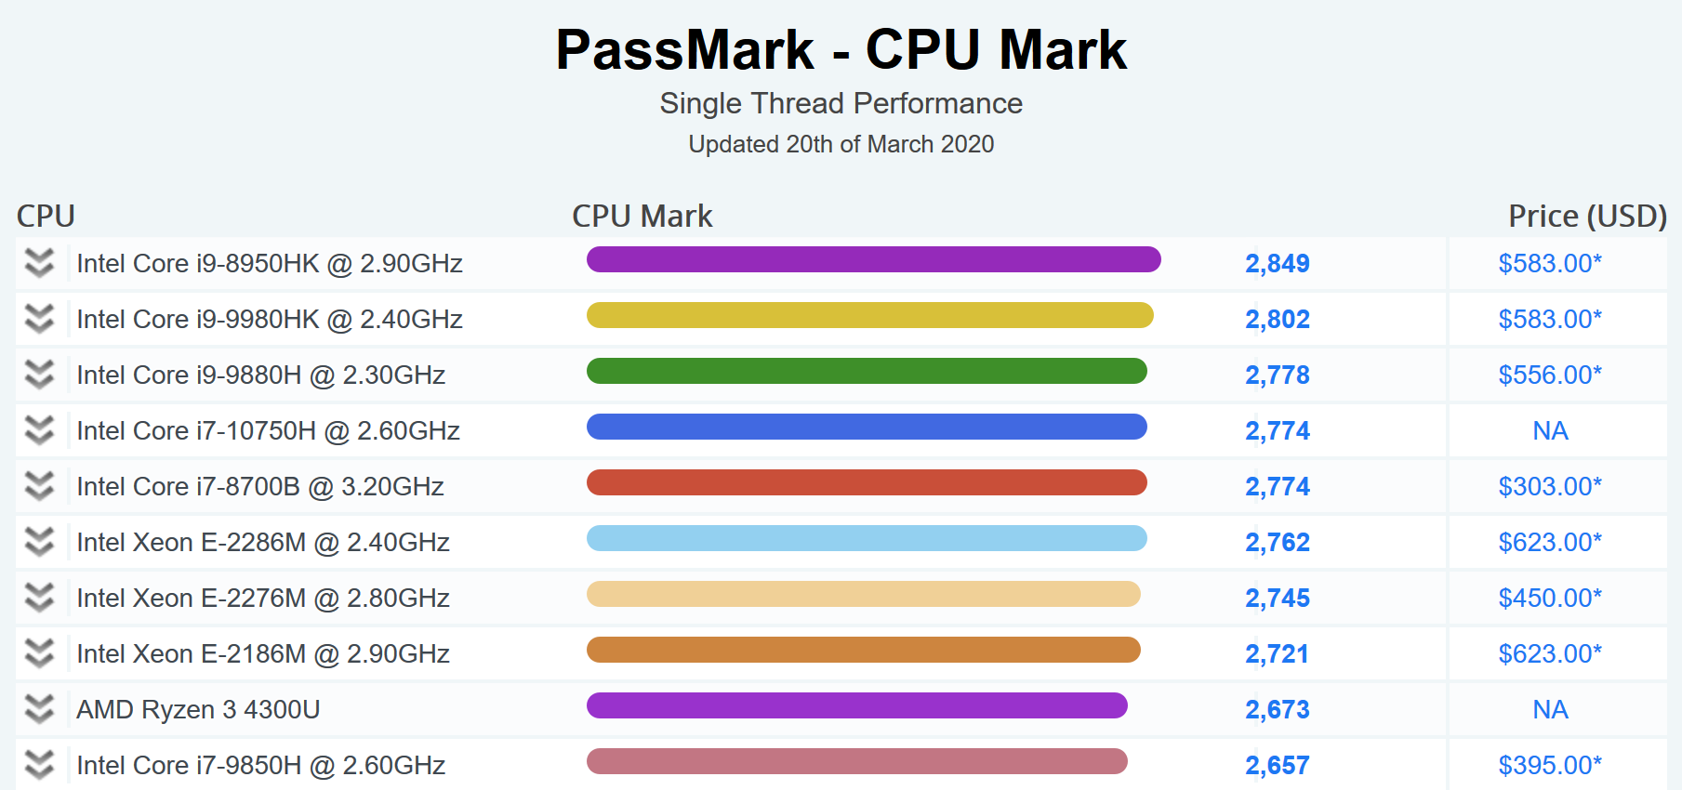This screenshot has width=1682, height=790.
Task: Click the yellow bar for i9-9980HK
Action: tap(869, 316)
